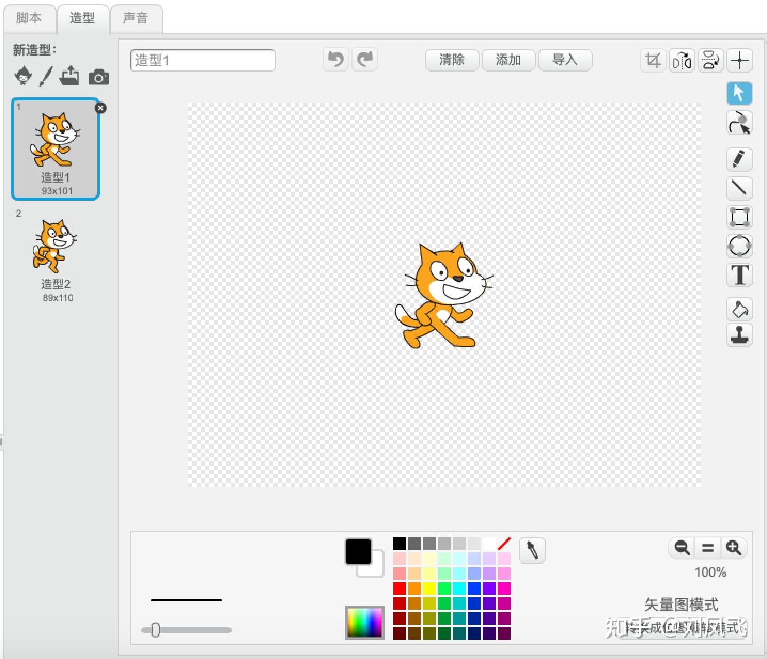Pick the magenta palette swatch
Viewport: 767px width, 659px height.
coord(504,589)
